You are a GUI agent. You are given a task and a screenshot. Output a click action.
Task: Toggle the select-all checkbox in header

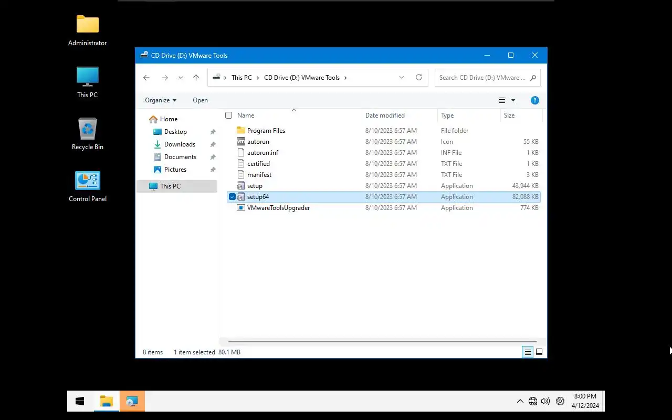tap(228, 115)
